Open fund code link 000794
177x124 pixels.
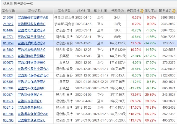tap(8, 114)
